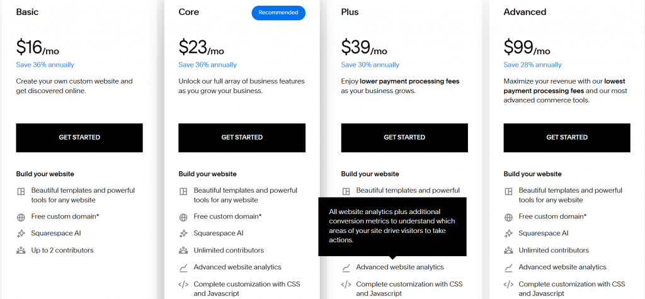Choose Get Started for the Plus plan

point(404,137)
